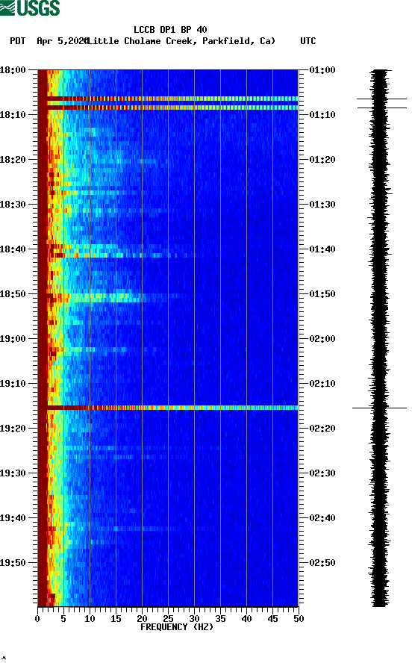The image size is (412, 666).
Task: Click the 40 Hz frequency tick label
Action: pyautogui.click(x=246, y=619)
